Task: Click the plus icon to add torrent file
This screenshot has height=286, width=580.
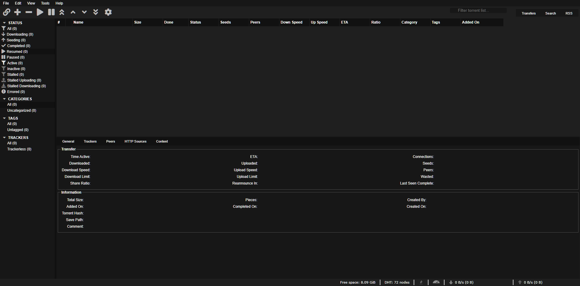Action: 18,12
